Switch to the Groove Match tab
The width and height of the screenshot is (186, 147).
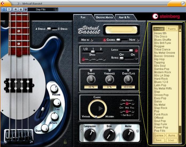point(104,17)
